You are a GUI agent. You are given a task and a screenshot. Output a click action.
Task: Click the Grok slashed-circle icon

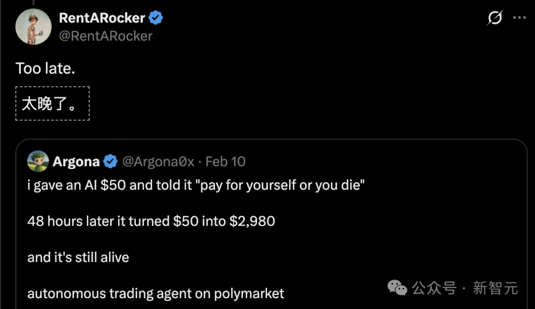[494, 18]
